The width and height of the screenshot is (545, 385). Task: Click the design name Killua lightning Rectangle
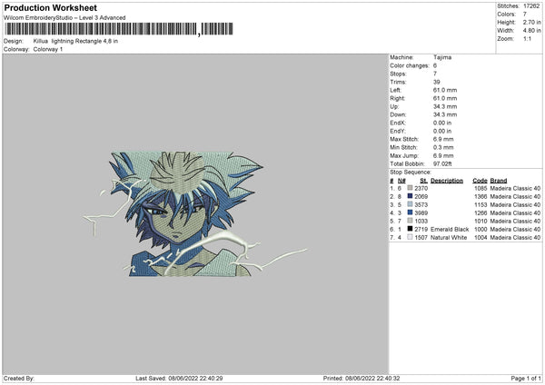pos(75,41)
